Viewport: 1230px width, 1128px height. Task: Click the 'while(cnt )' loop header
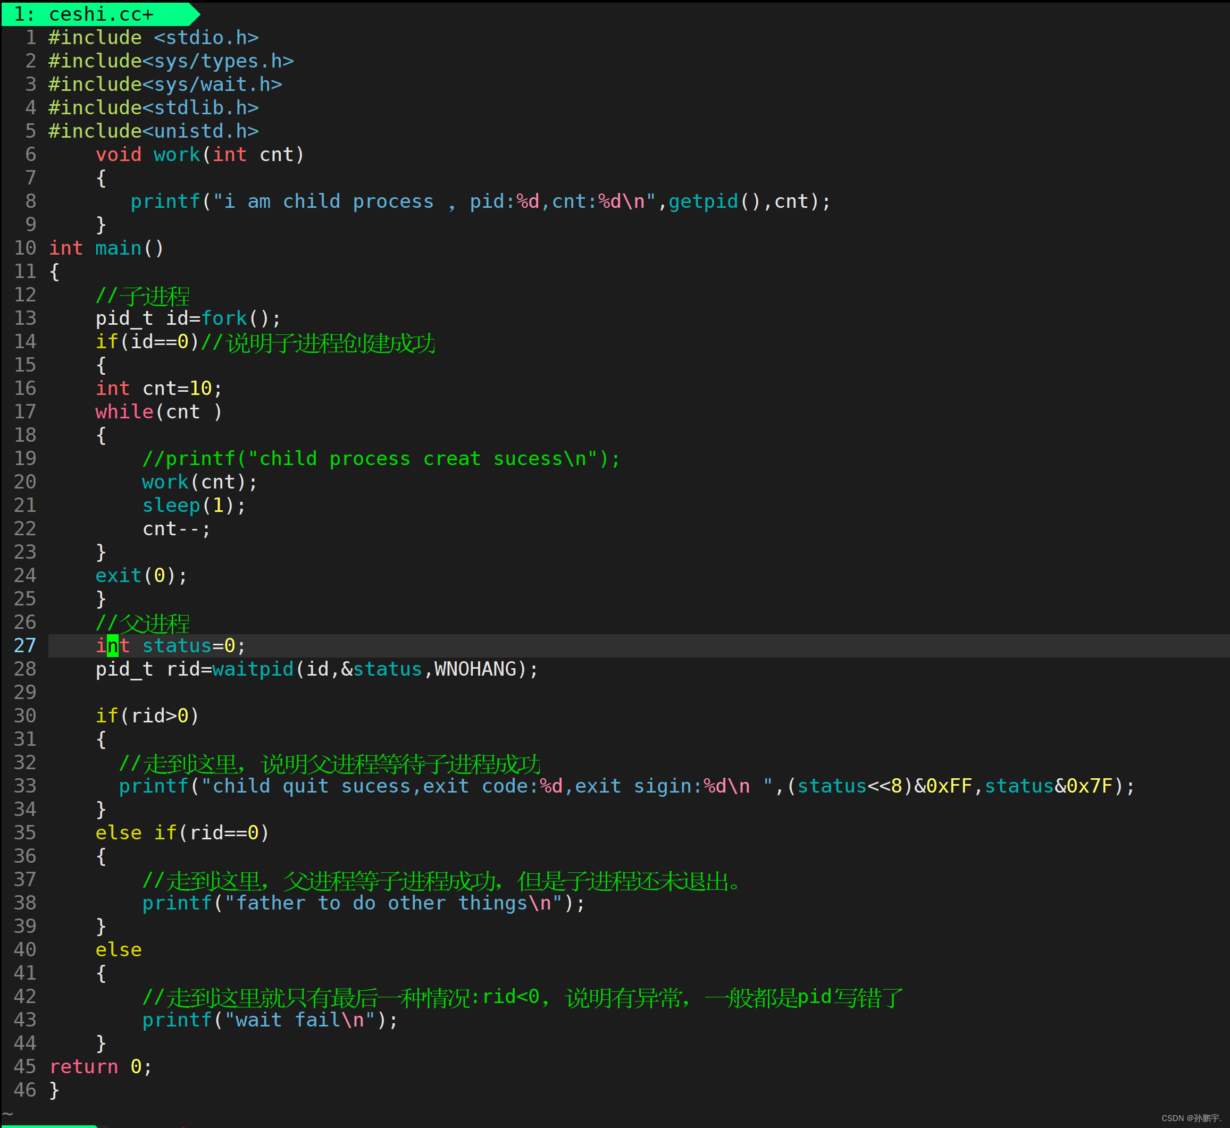coord(159,412)
